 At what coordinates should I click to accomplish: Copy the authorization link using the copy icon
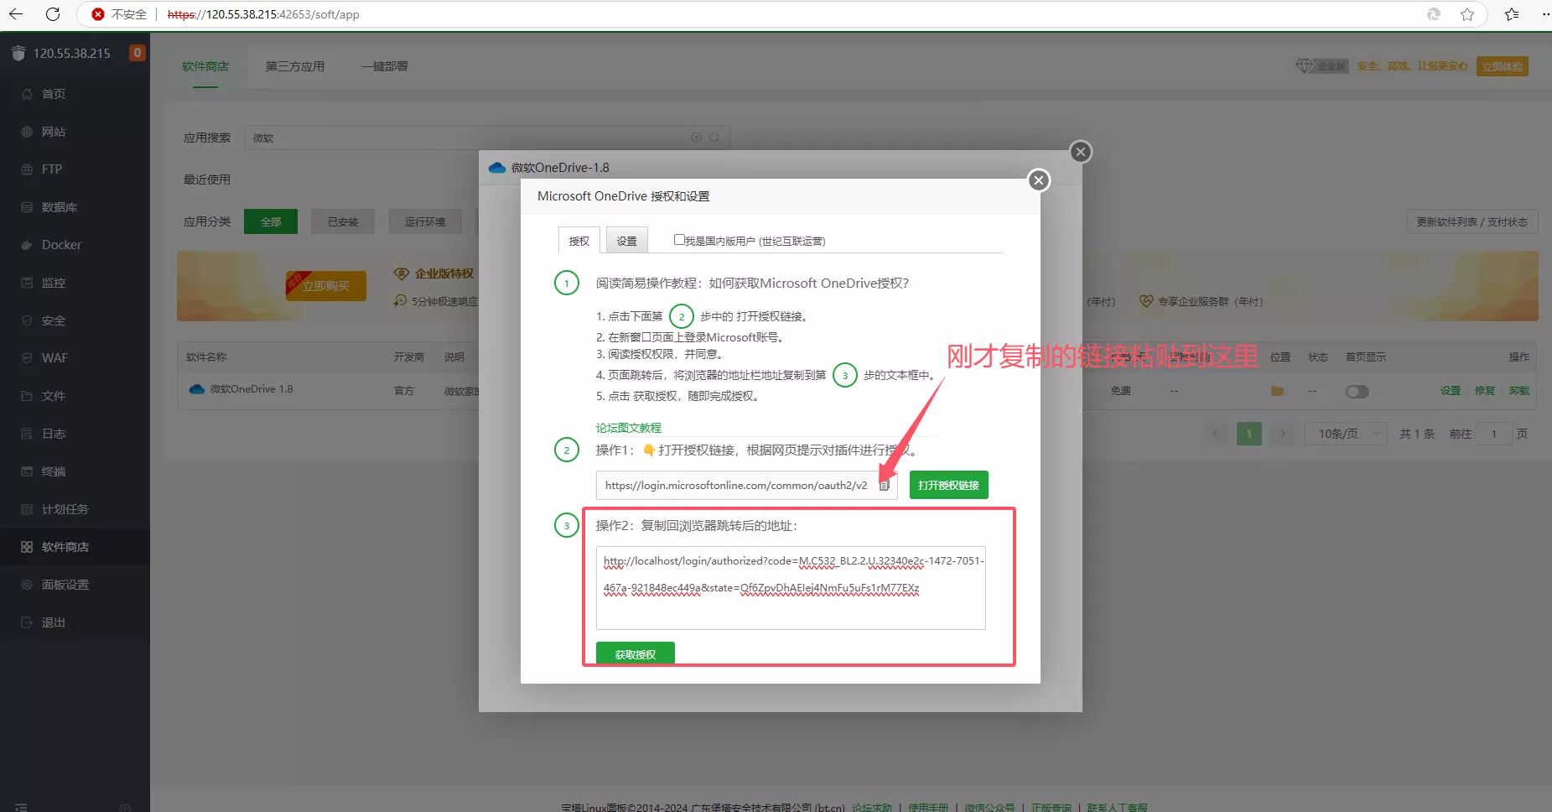pos(885,484)
